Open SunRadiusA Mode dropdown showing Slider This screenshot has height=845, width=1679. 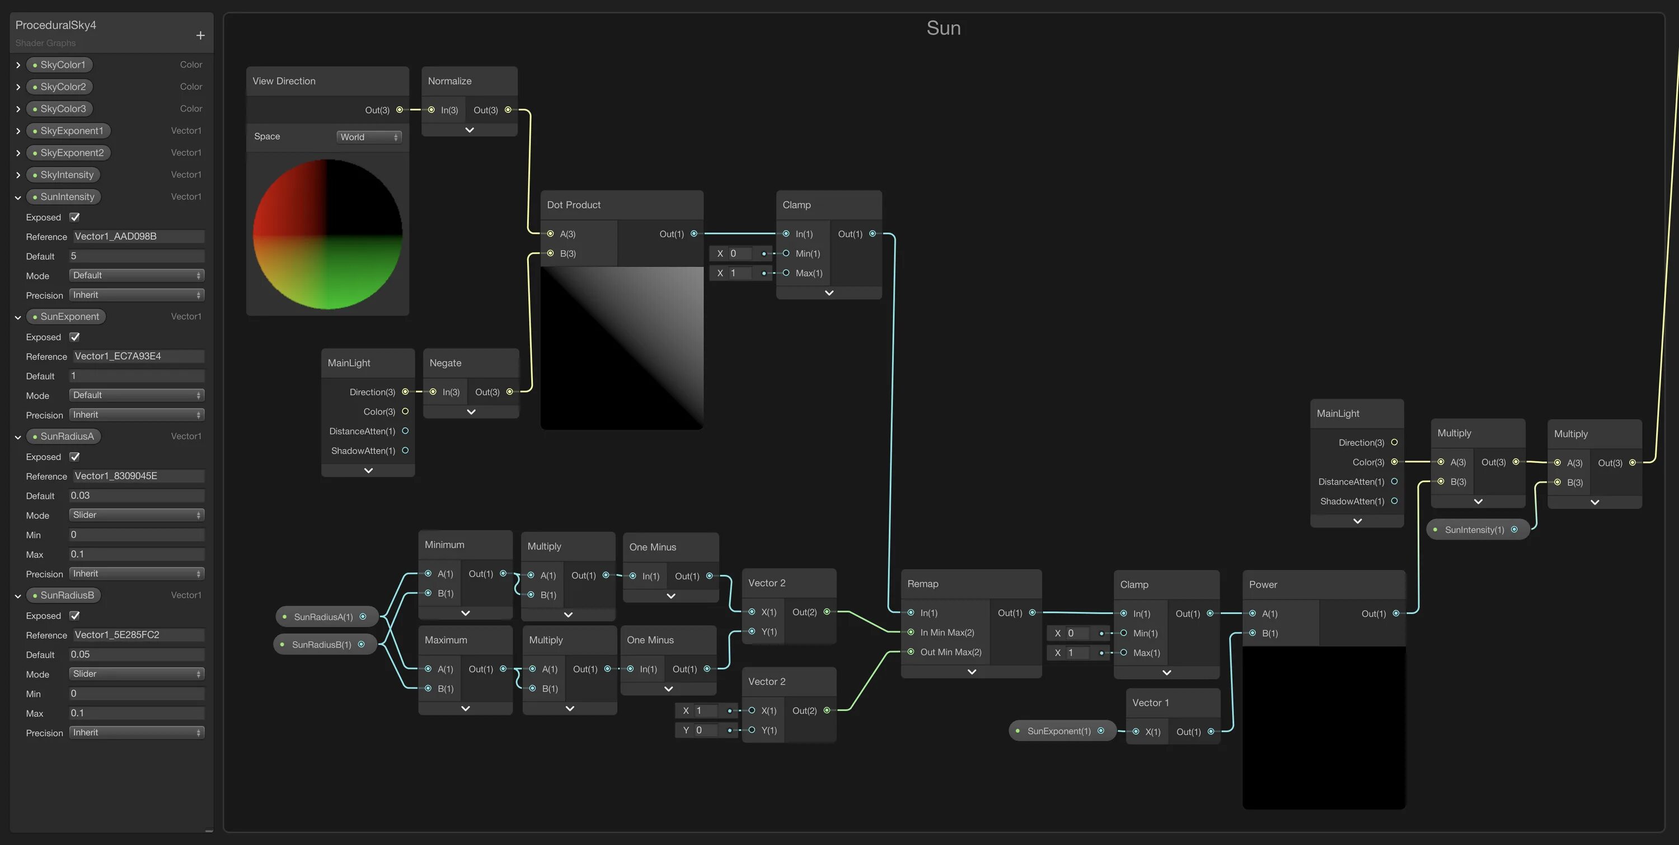click(137, 514)
